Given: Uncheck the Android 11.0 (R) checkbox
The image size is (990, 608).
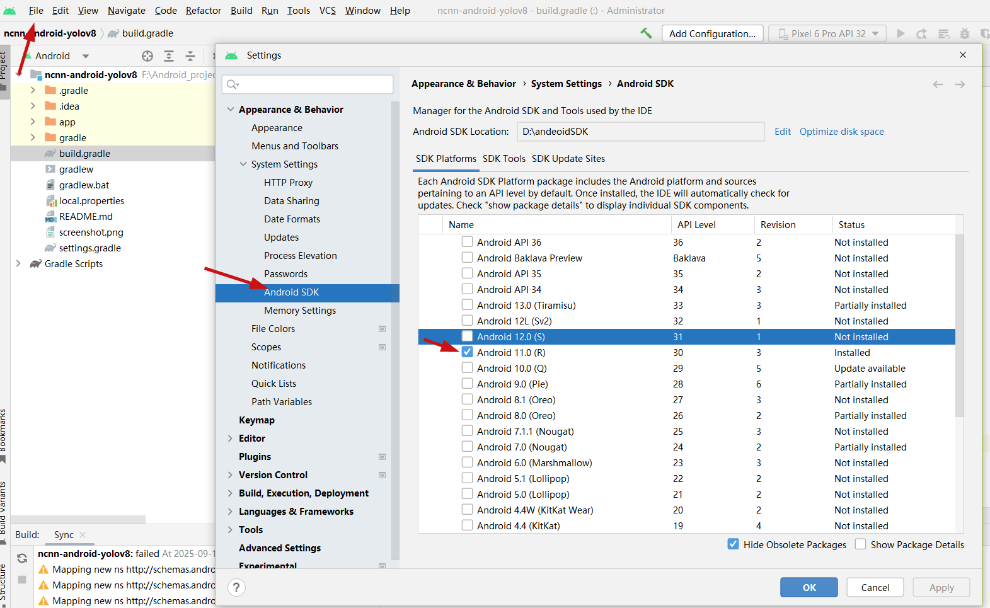Looking at the screenshot, I should [x=467, y=352].
